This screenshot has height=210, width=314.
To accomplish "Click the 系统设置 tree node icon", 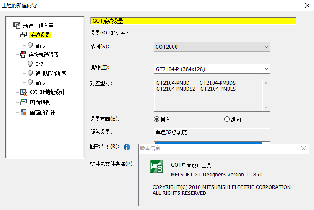I will 23,35.
